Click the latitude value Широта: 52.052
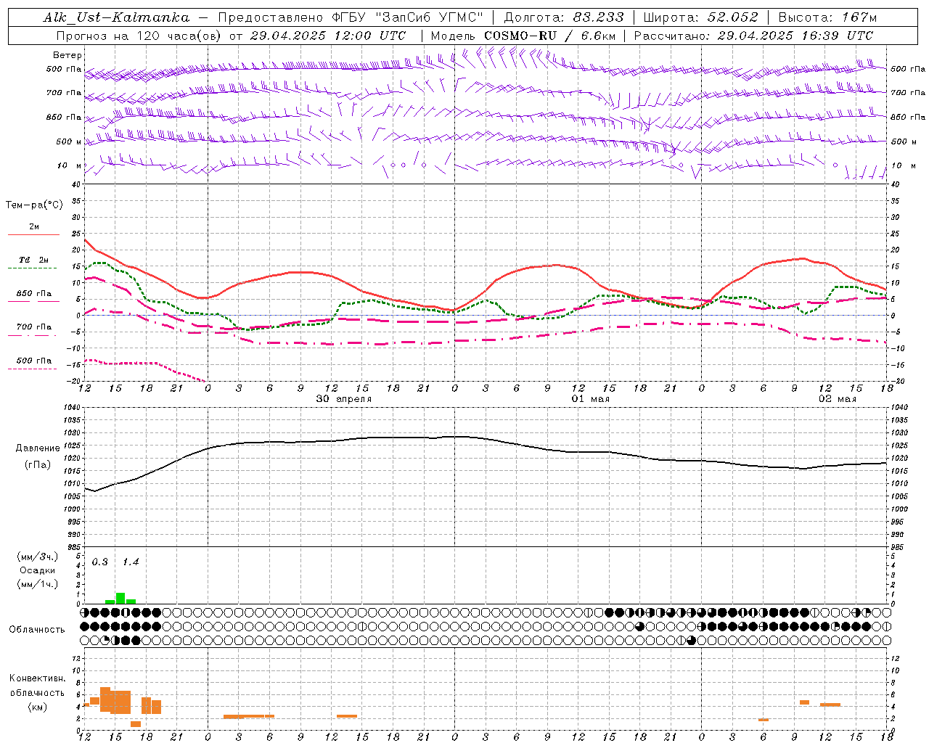929x743 pixels. [x=701, y=17]
